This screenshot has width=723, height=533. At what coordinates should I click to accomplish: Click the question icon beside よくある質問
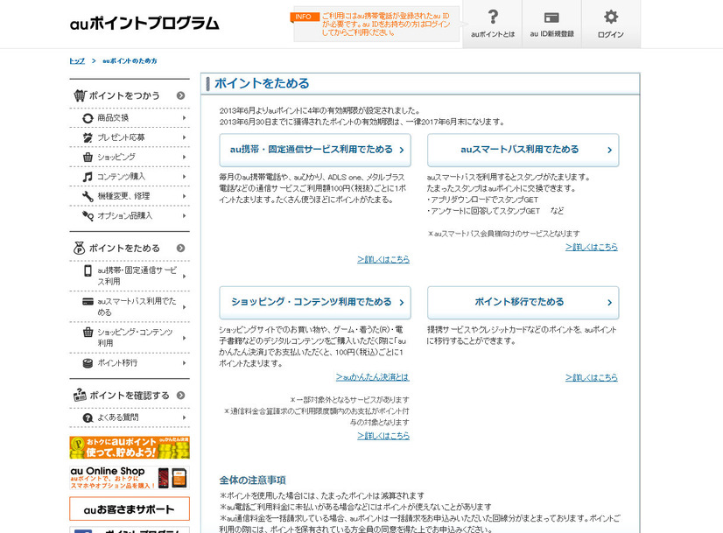88,417
